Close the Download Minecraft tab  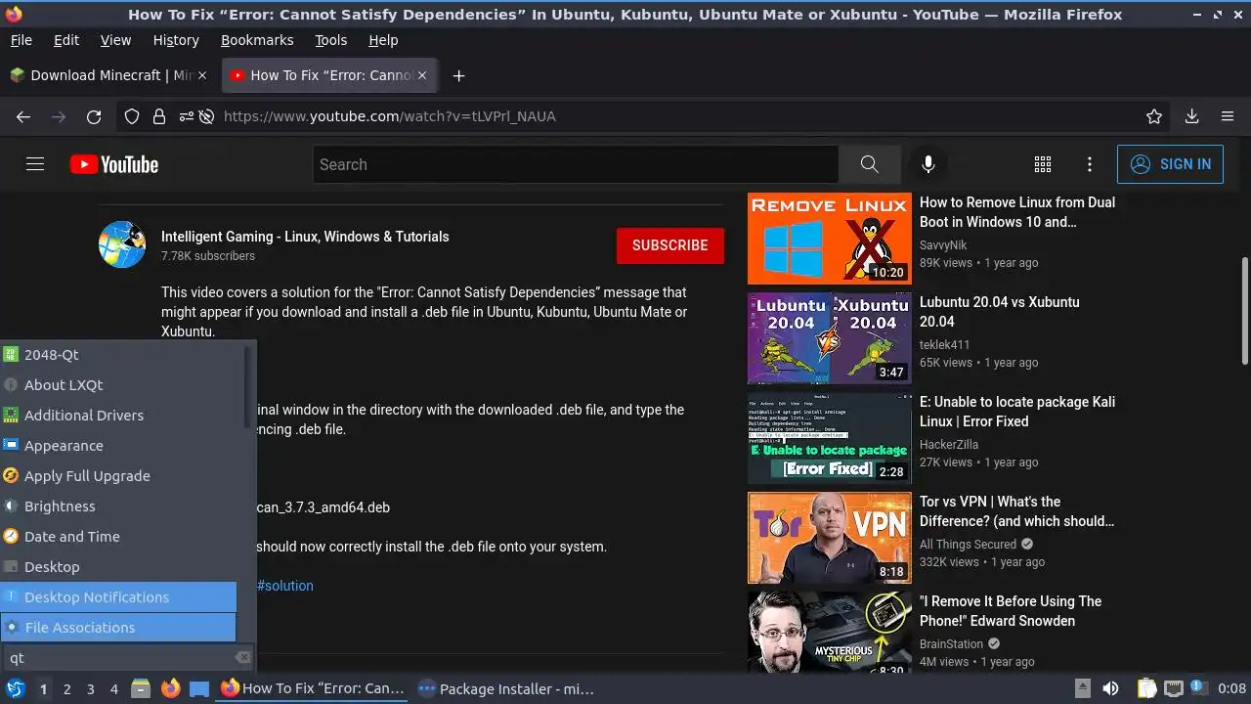202,75
